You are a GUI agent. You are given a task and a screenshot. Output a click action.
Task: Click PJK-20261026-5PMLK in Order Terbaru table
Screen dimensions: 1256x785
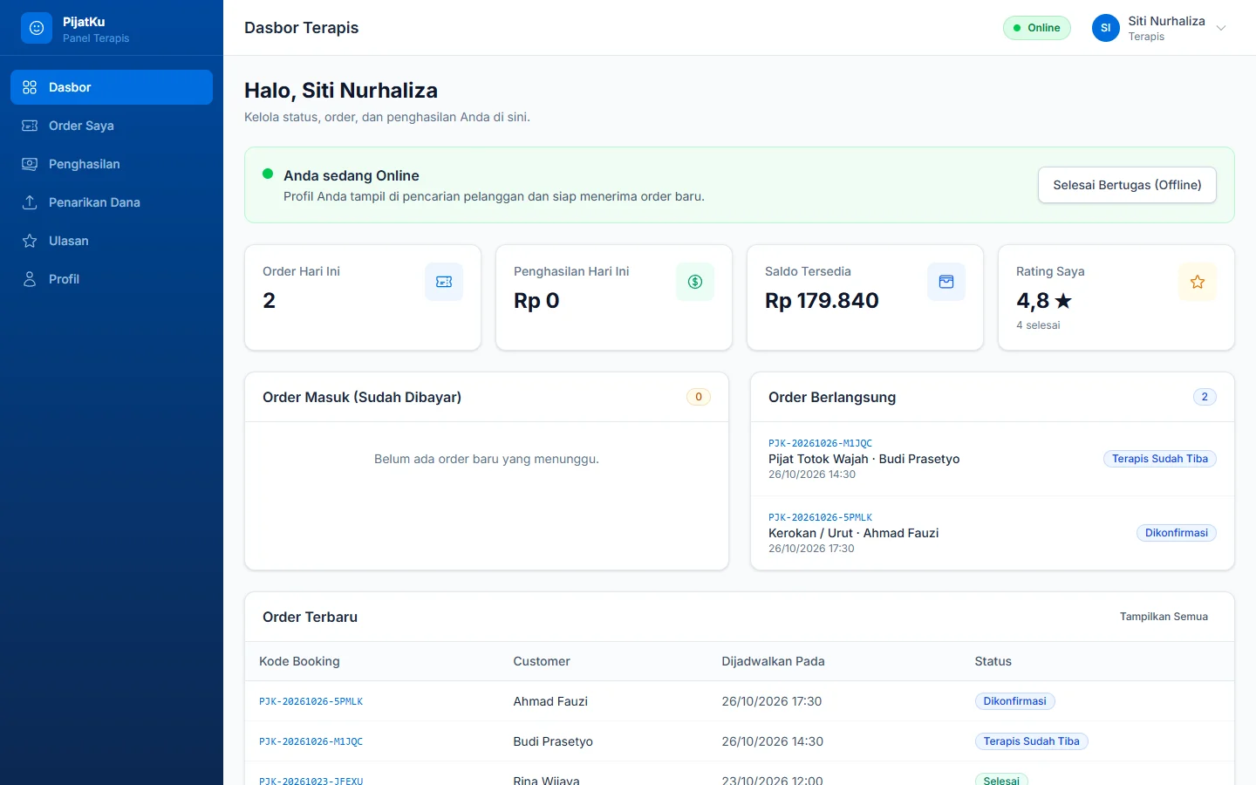(x=311, y=701)
